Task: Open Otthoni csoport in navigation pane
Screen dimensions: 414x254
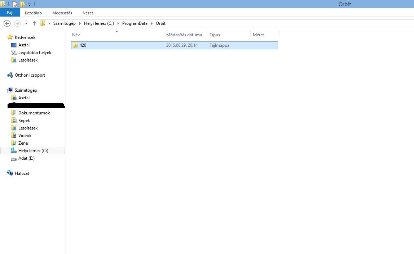Action: 30,75
